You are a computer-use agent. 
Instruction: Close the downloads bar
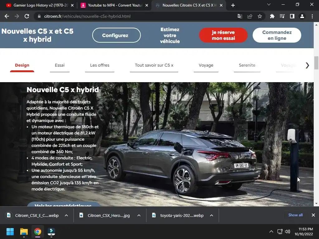(313, 215)
